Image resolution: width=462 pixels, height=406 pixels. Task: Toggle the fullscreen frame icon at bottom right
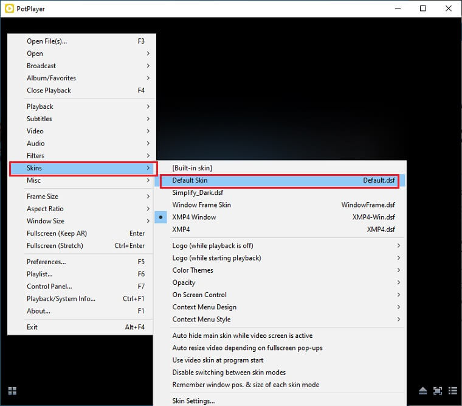438,391
